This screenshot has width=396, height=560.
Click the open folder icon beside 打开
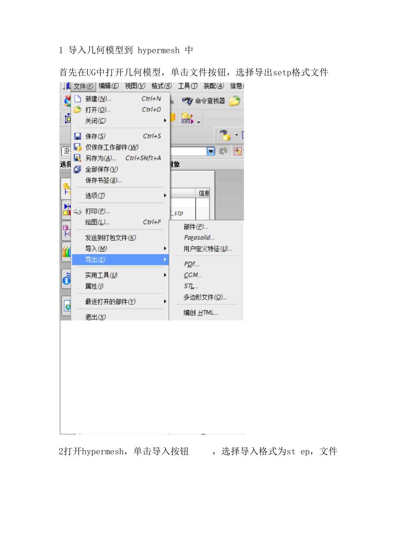(x=77, y=110)
